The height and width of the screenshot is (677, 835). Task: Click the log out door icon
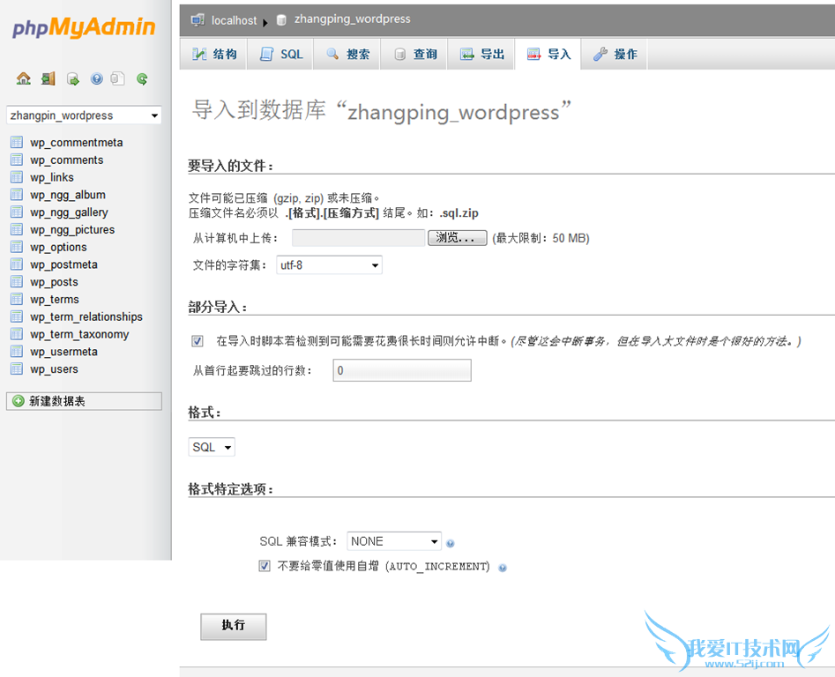(x=48, y=78)
